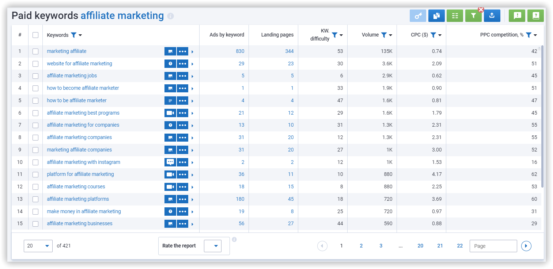553x269 pixels.
Task: Toggle the select-all checkbox in header
Action: 35,35
